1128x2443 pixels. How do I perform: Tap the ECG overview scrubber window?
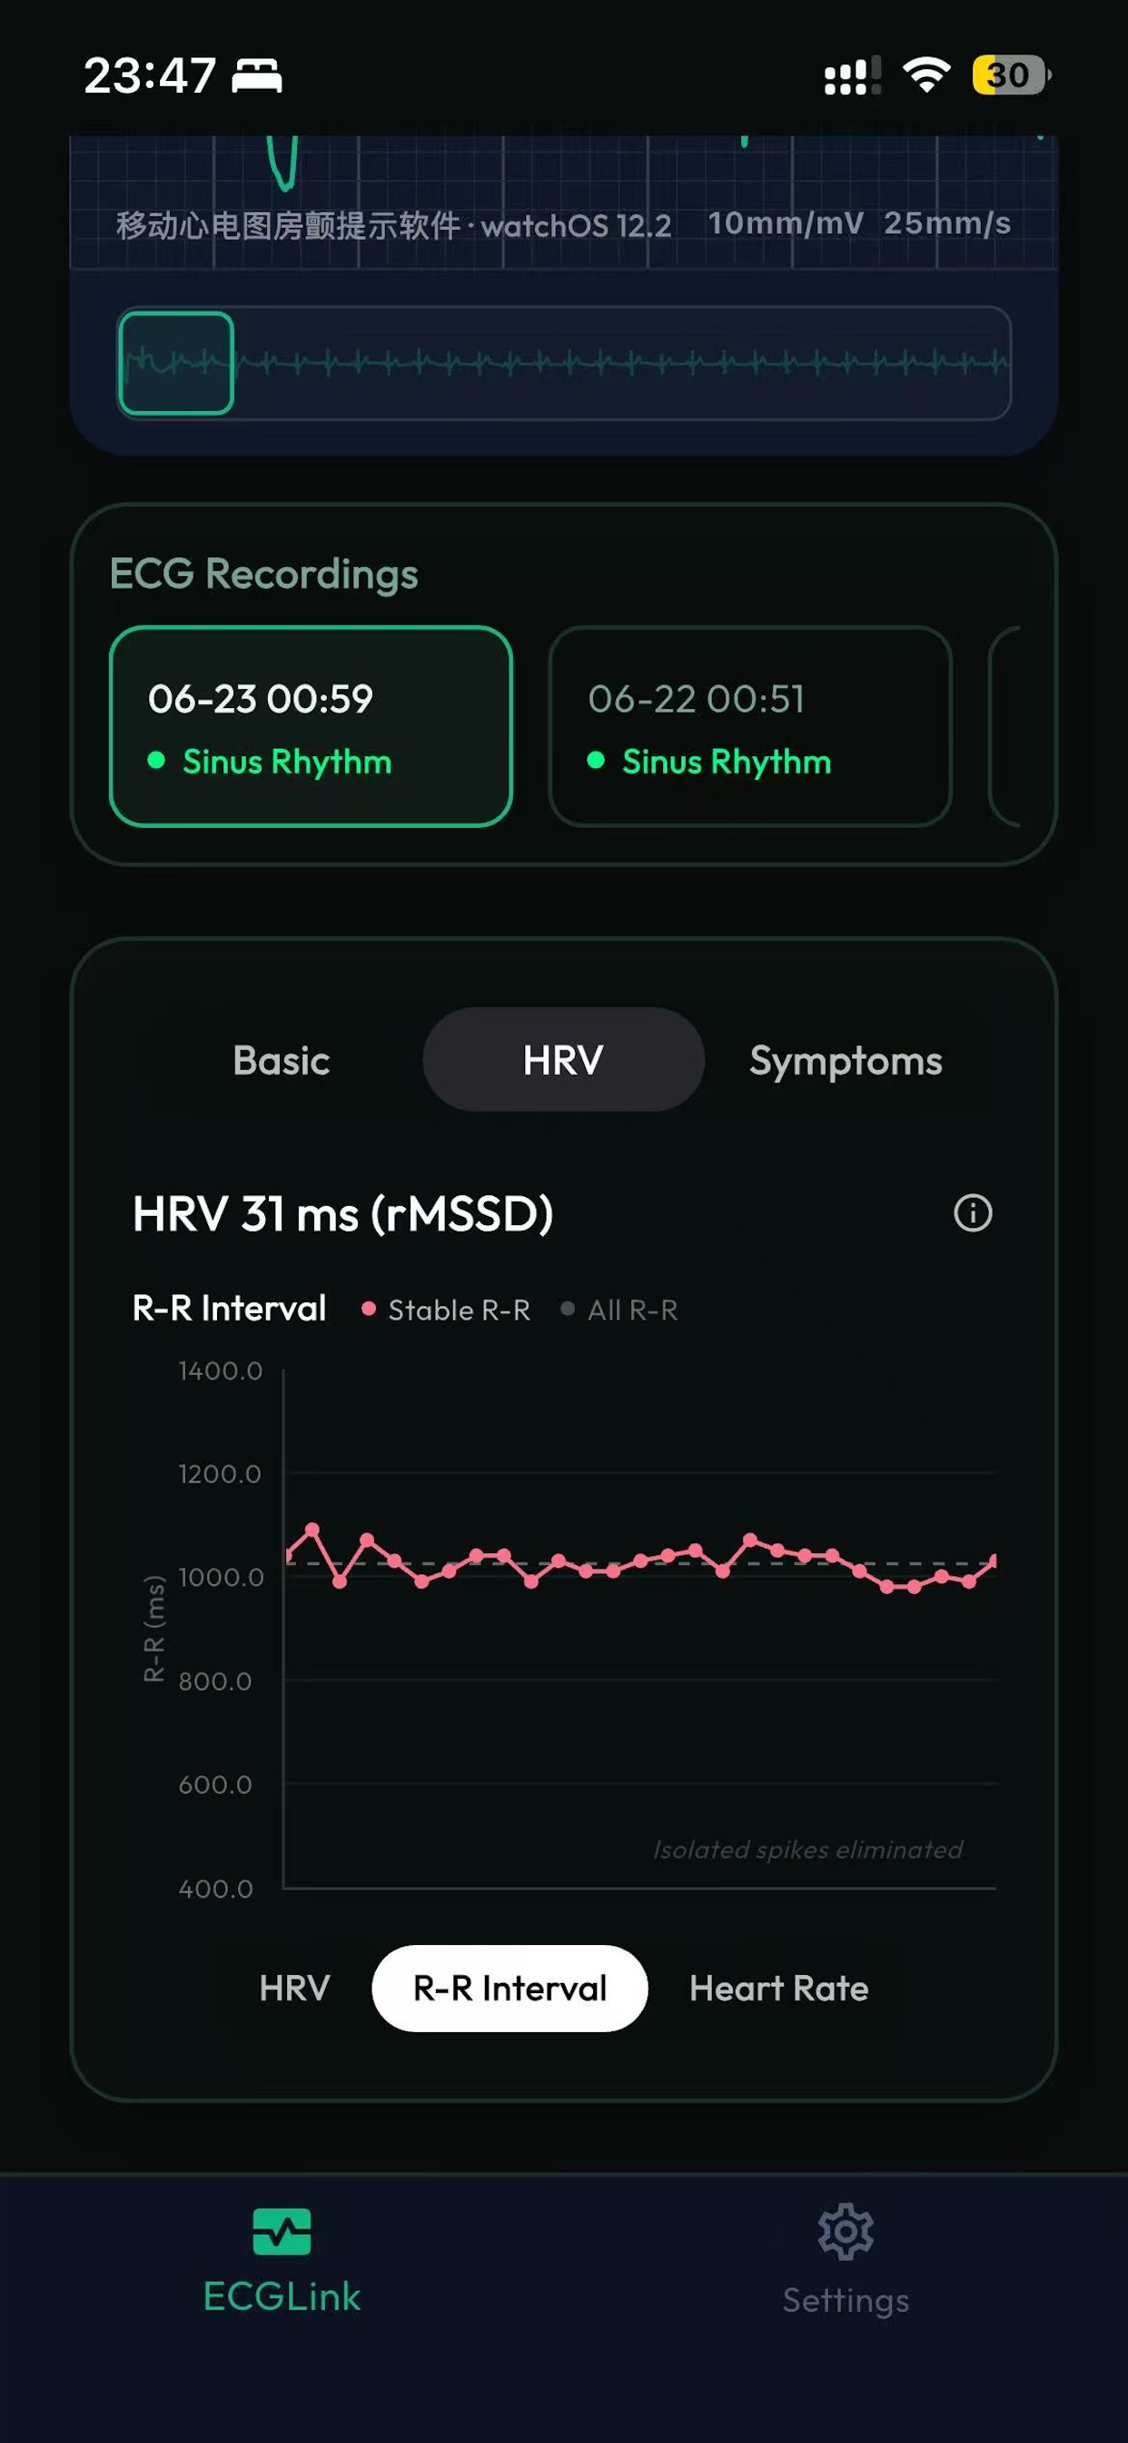[x=176, y=363]
